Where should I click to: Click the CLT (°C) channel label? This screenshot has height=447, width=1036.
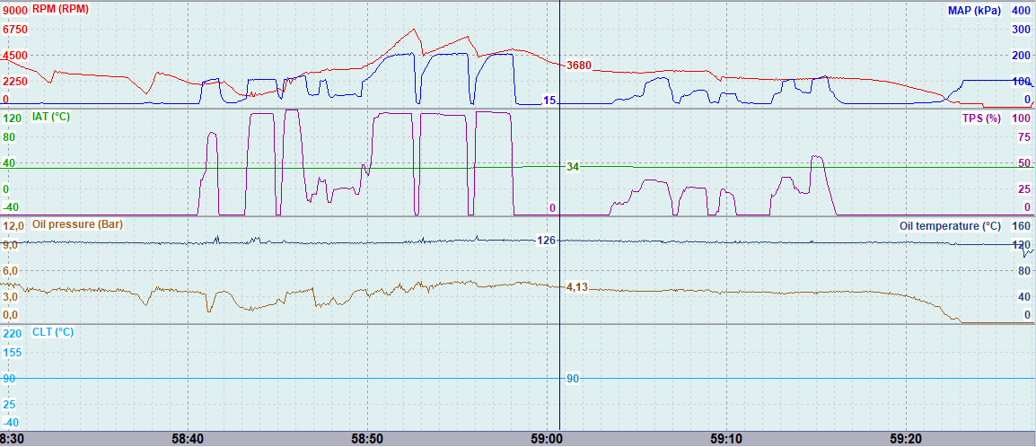coord(53,332)
